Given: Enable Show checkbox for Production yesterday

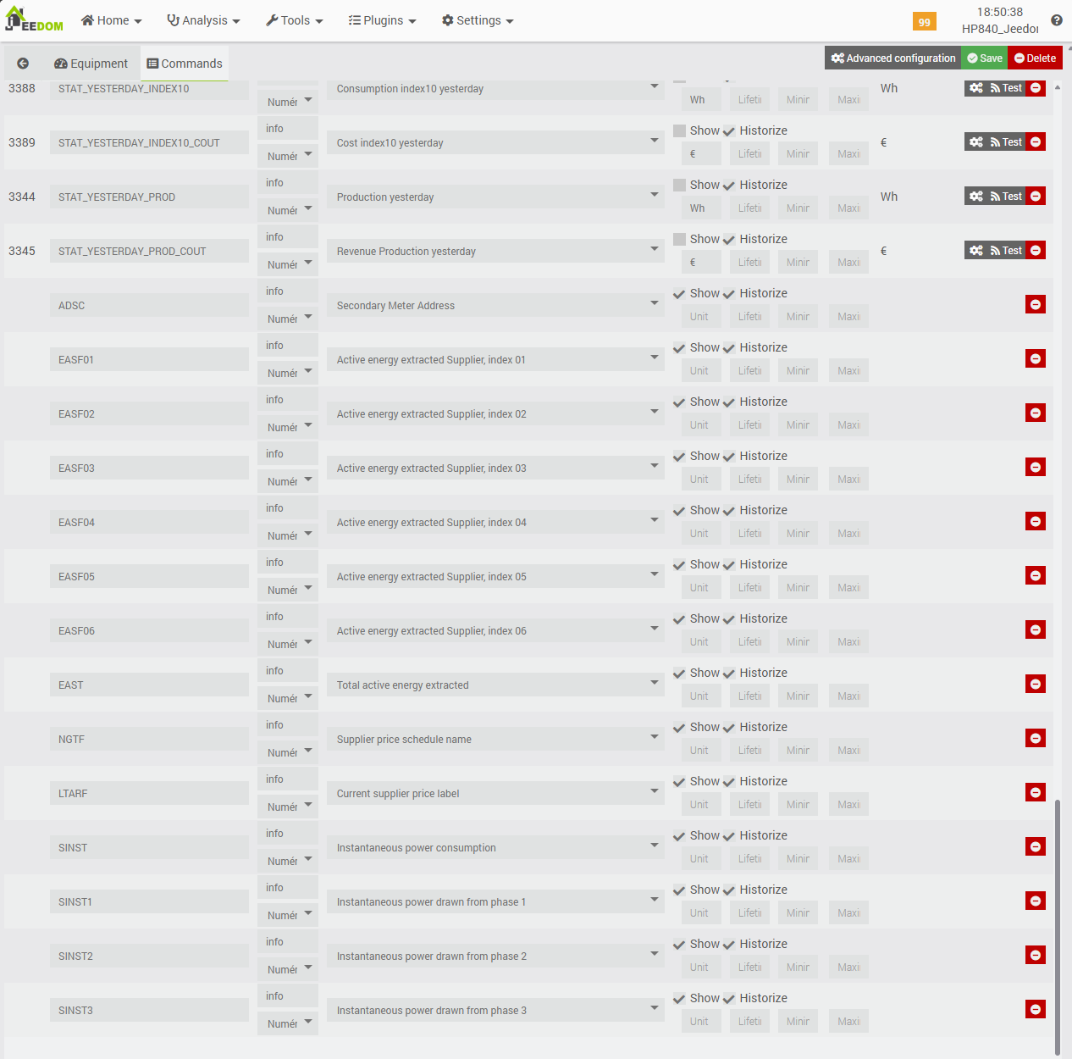Looking at the screenshot, I should point(679,185).
